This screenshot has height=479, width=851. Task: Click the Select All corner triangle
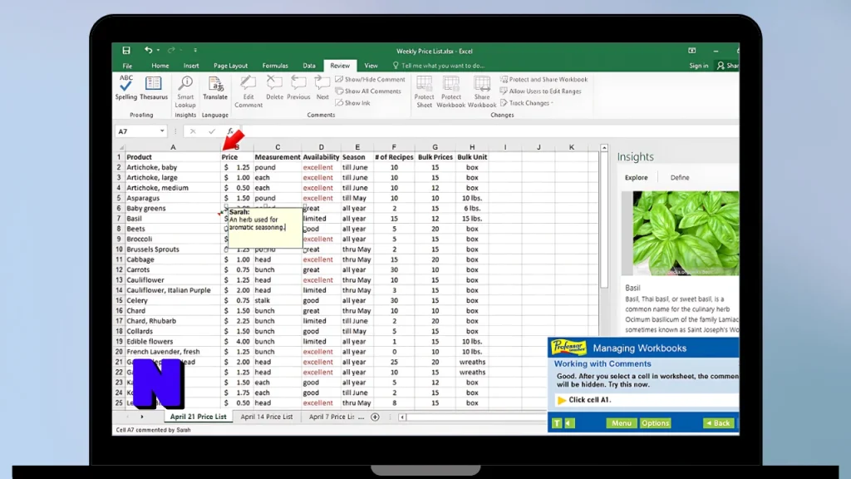click(x=121, y=147)
